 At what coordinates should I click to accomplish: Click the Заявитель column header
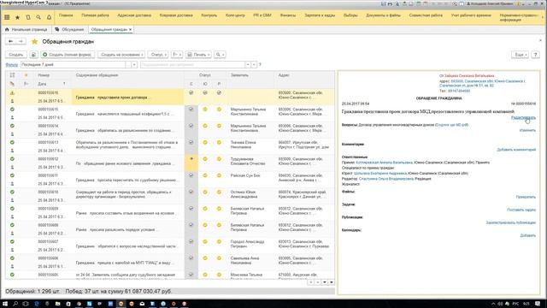(239, 75)
